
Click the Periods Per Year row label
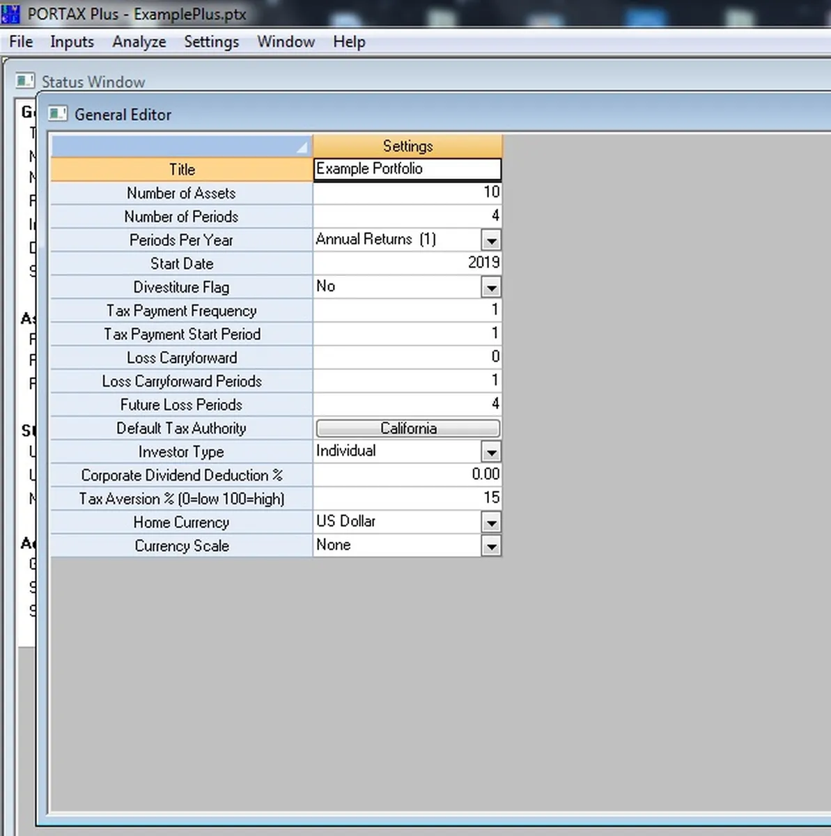click(x=182, y=240)
